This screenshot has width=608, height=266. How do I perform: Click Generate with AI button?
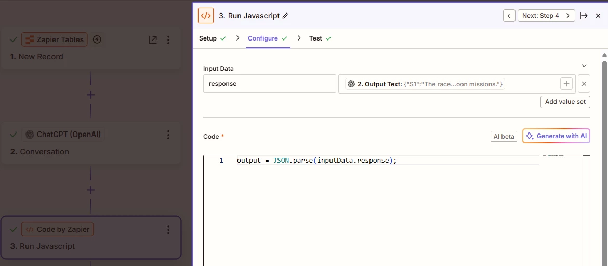(557, 136)
